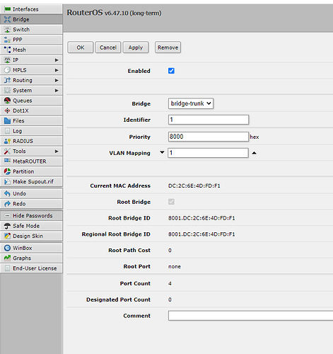This screenshot has width=333, height=354.
Task: Expand the MPLS submenu arrow
Action: click(x=57, y=70)
